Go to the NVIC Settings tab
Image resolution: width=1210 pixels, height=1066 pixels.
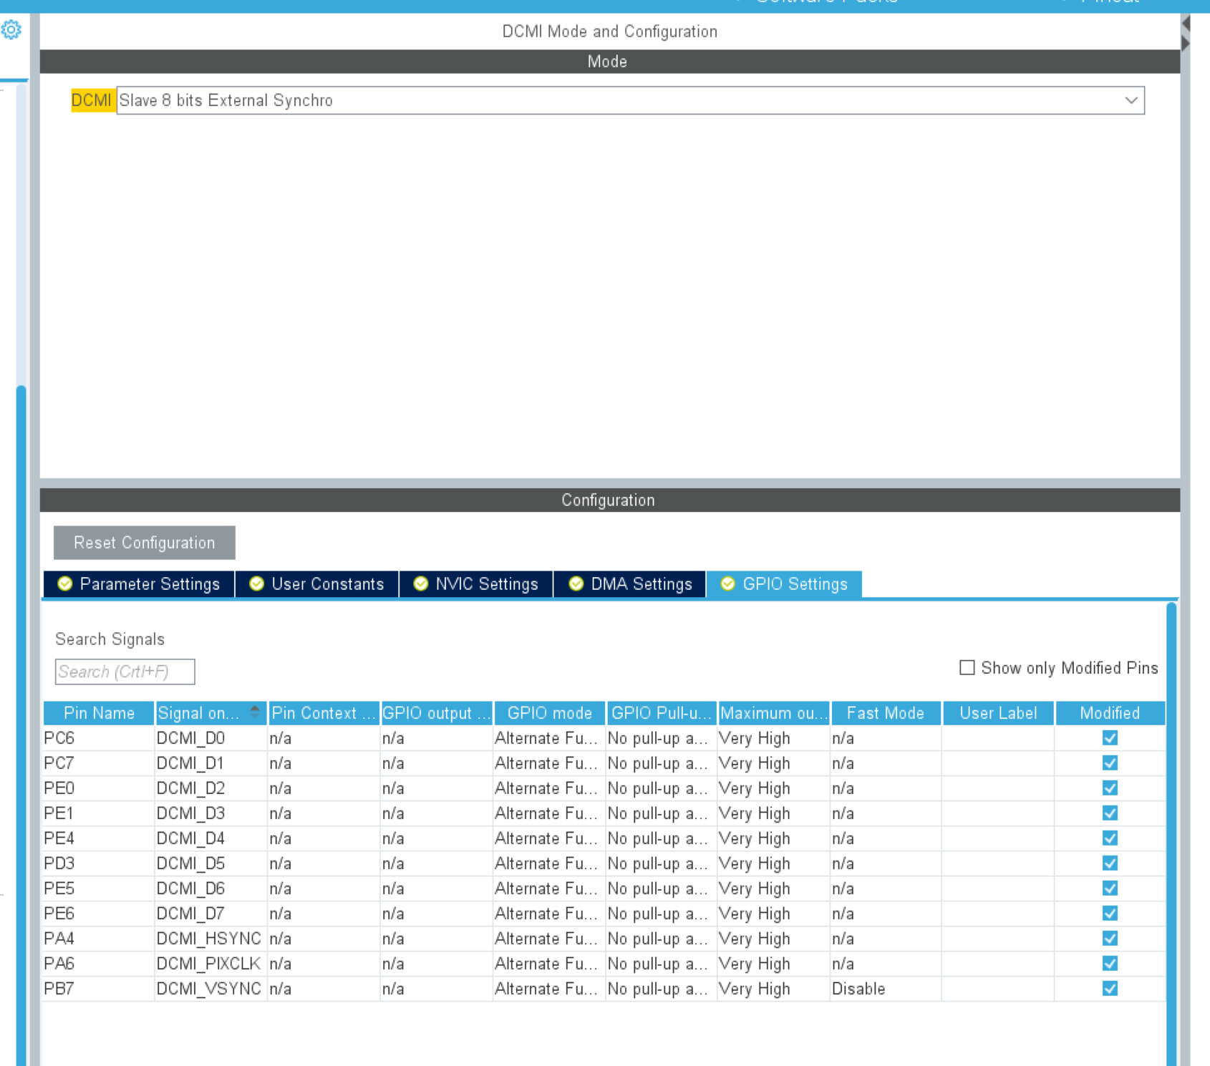point(476,584)
